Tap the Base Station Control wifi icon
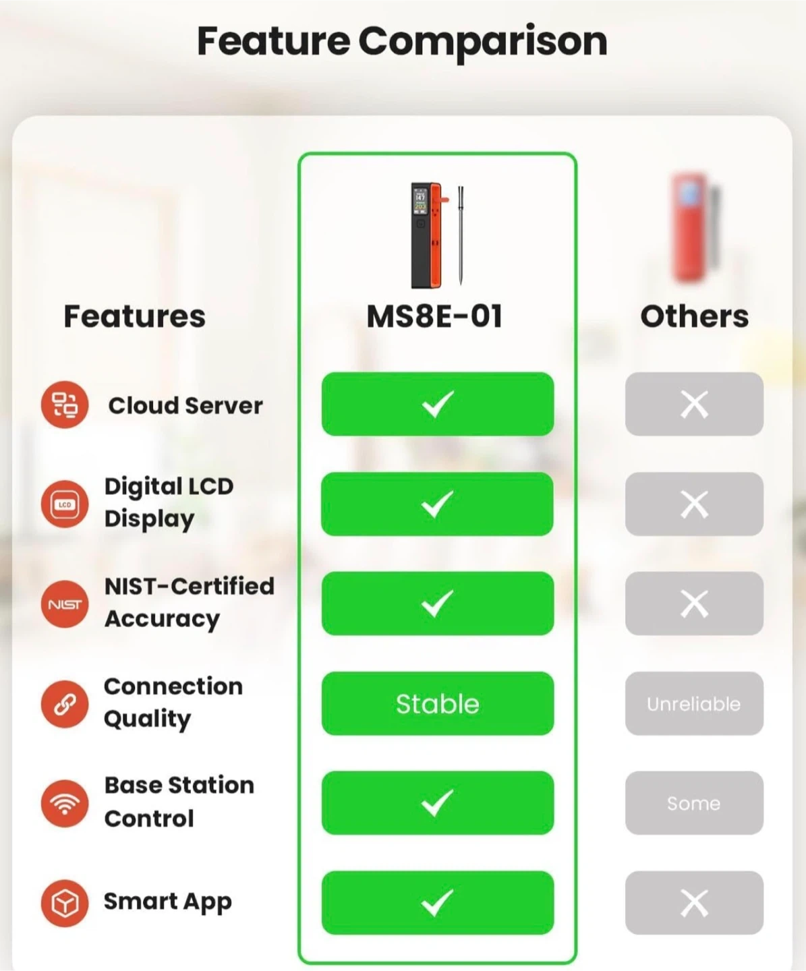Image resolution: width=806 pixels, height=971 pixels. pos(65,803)
